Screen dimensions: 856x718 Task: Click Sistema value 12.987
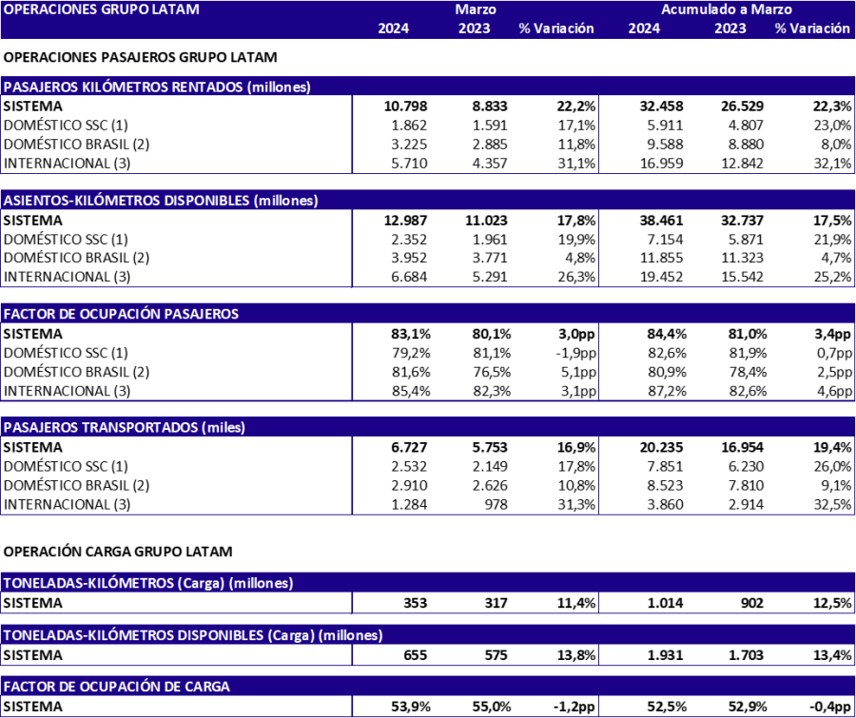tap(405, 220)
